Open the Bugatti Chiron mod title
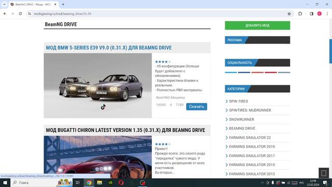 coord(126,130)
